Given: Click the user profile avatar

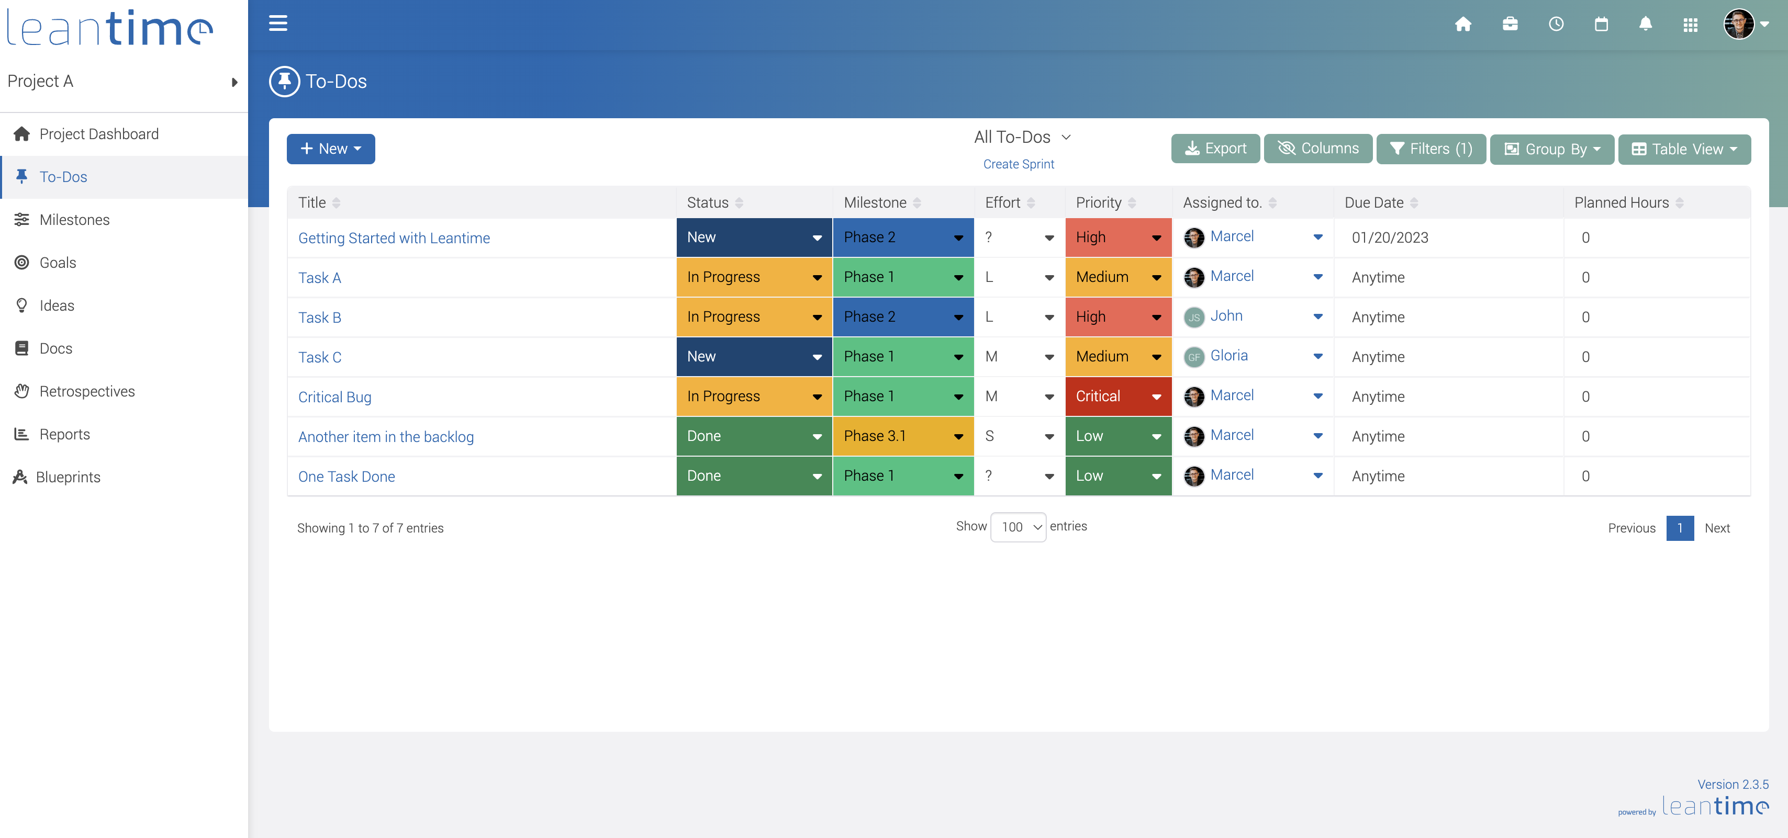Looking at the screenshot, I should (x=1739, y=24).
